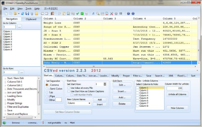This screenshot has width=202, height=127.
Task: Select the Tab separator radio button
Action: point(47,93)
